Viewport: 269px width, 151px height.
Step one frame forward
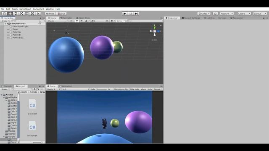tap(136, 13)
